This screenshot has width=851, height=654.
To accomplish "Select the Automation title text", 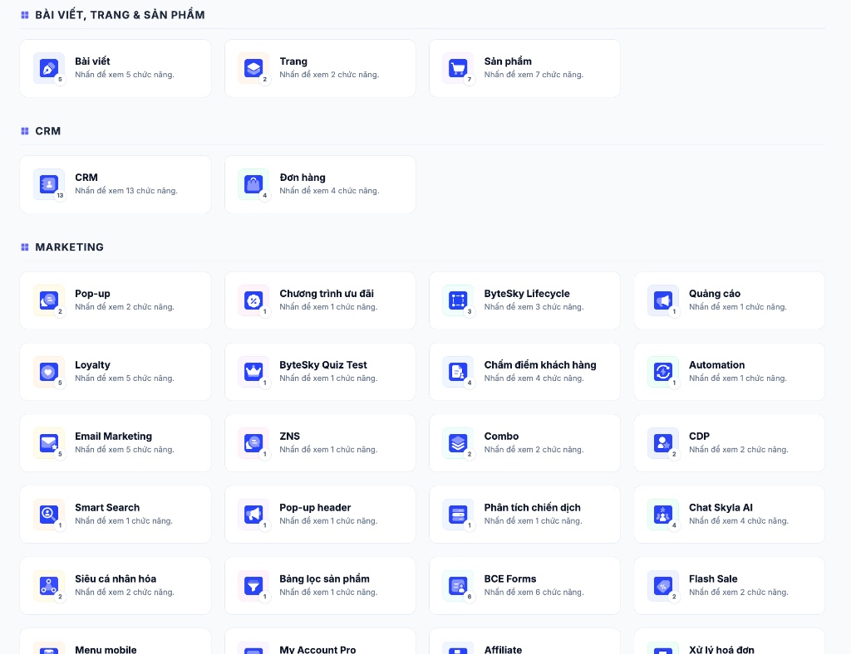I will click(x=716, y=364).
